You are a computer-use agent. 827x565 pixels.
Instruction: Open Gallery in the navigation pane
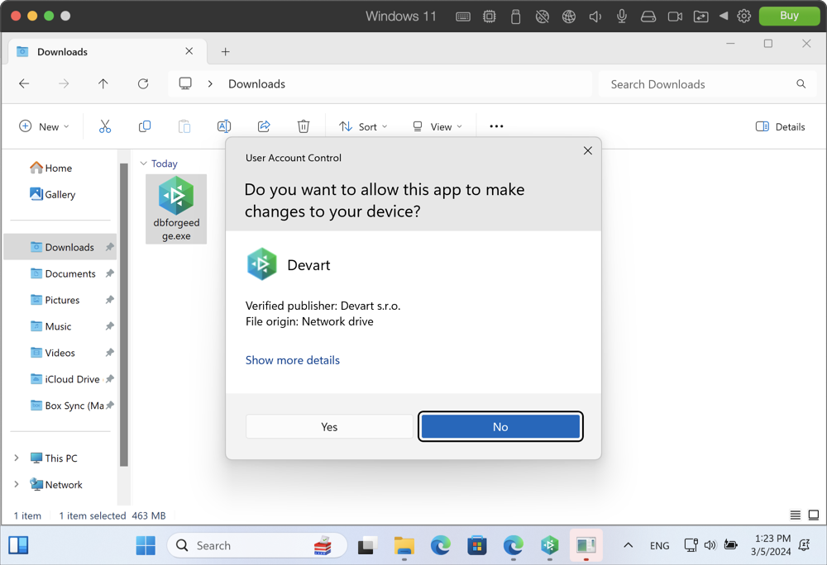[x=53, y=194]
